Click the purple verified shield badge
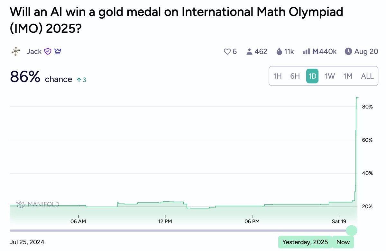The width and height of the screenshot is (386, 251). (48, 51)
